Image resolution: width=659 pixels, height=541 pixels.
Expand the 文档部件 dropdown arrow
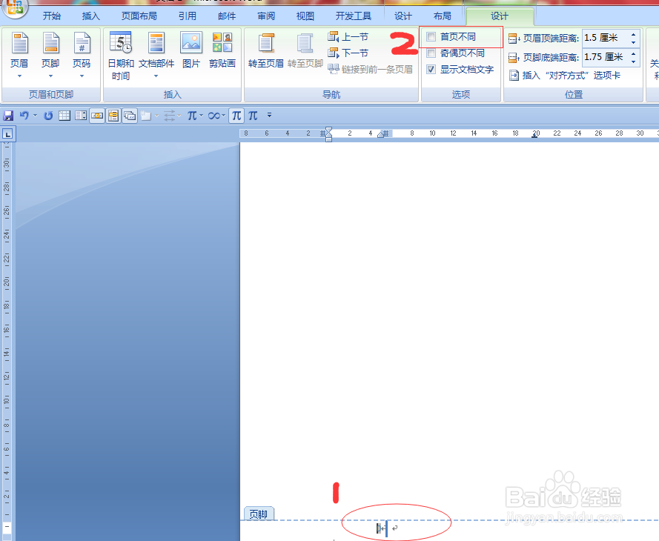coord(156,76)
